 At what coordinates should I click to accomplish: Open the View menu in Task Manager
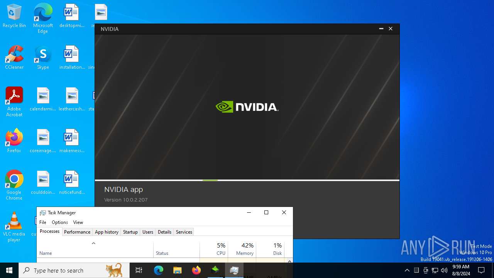pyautogui.click(x=78, y=222)
